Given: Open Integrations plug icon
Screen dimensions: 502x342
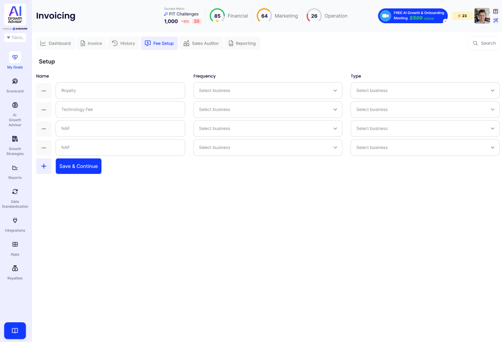Looking at the screenshot, I should coord(15,220).
